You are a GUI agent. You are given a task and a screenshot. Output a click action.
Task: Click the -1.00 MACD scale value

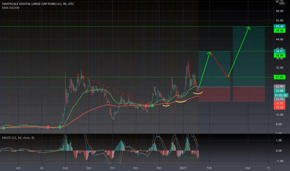point(279,161)
